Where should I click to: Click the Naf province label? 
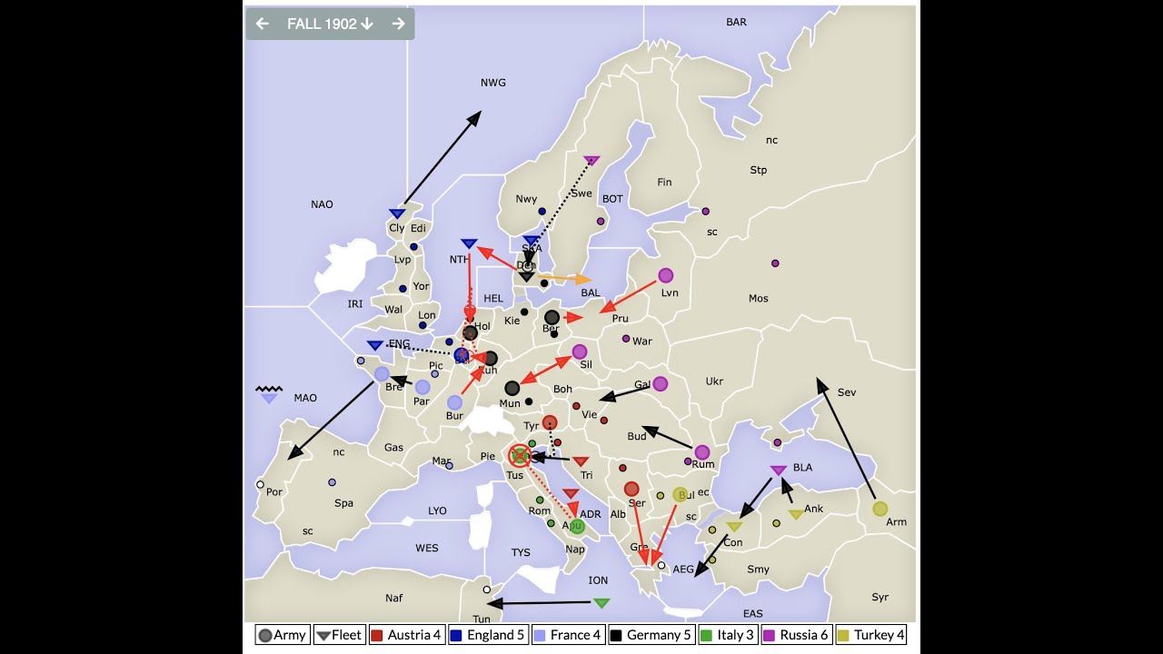[x=393, y=598]
